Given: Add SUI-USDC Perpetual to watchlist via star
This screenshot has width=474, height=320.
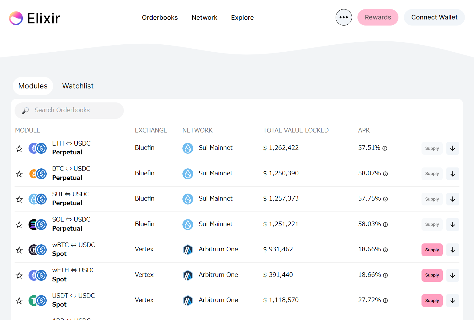Looking at the screenshot, I should click(19, 199).
